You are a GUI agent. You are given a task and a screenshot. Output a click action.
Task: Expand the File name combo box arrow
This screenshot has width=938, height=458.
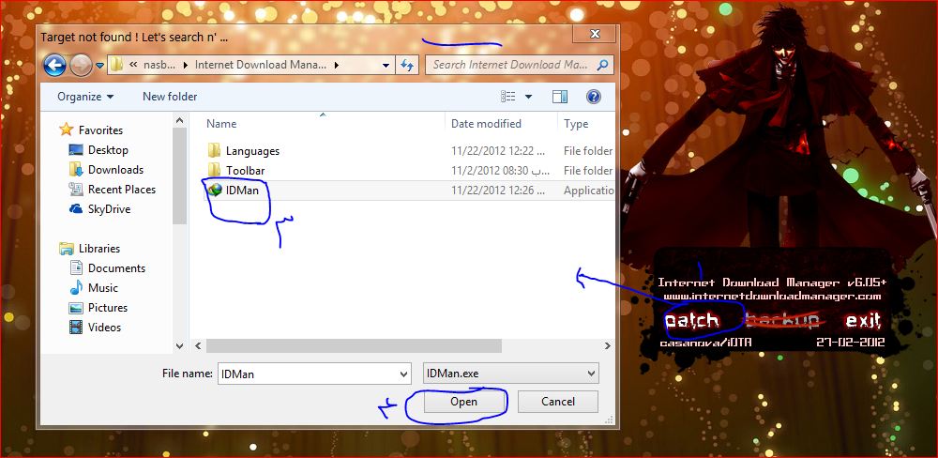click(405, 374)
